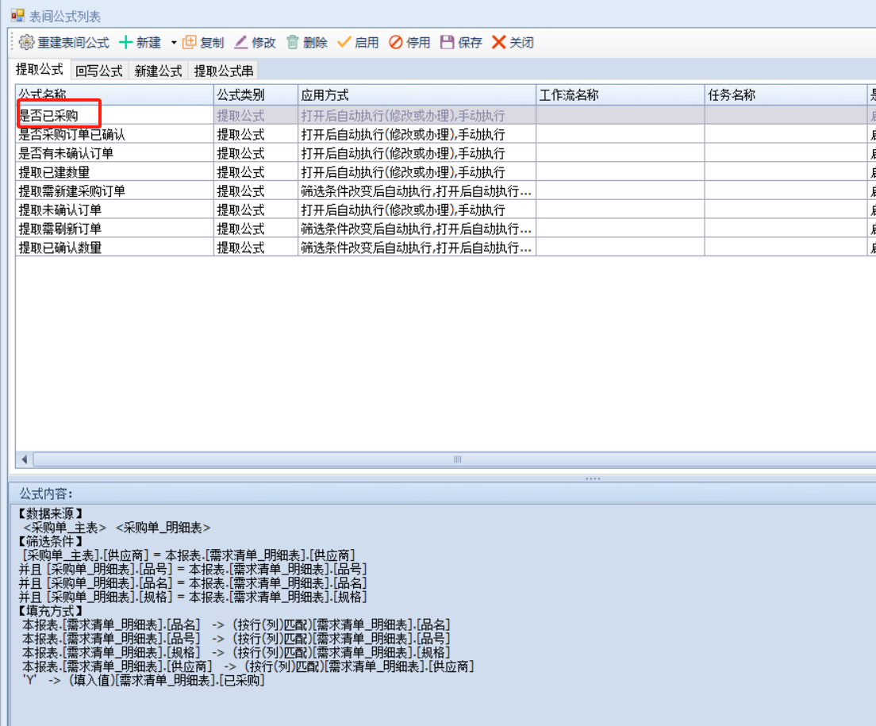This screenshot has height=726, width=876.
Task: Open the 提取公式串 tab
Action: tap(224, 71)
